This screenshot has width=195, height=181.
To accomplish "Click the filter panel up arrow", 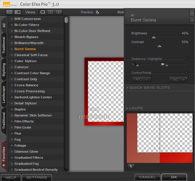I will pyautogui.click(x=192, y=13).
